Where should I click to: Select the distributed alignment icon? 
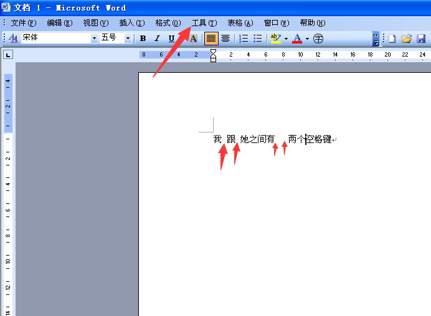(225, 39)
